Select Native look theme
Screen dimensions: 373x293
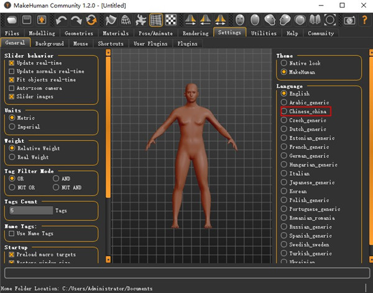[284, 63]
